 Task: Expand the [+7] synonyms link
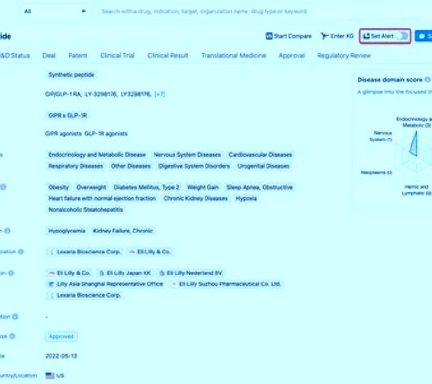point(160,94)
